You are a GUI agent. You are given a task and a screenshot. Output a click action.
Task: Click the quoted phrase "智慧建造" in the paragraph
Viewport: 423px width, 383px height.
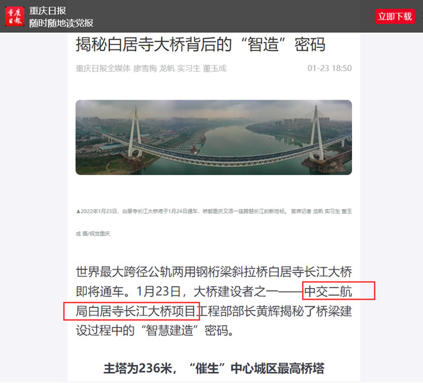point(170,331)
